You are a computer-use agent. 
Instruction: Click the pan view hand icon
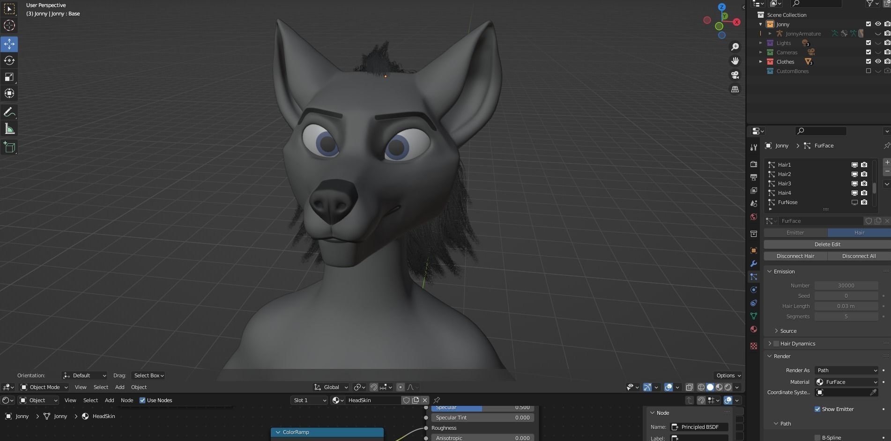(735, 61)
